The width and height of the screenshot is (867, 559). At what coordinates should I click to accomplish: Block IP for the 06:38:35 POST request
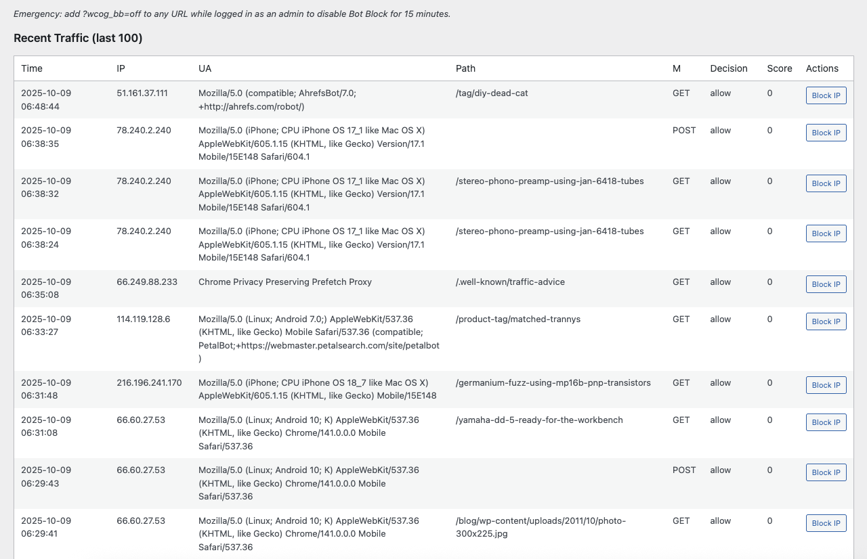826,133
